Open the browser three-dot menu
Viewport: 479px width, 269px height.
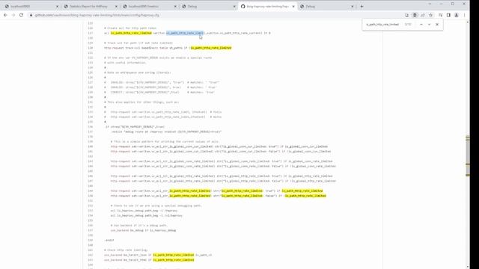[x=464, y=15]
